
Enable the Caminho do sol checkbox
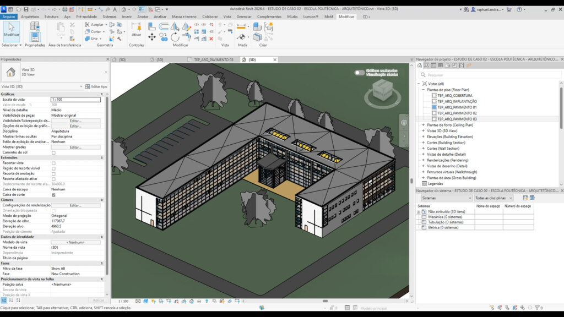pos(53,153)
